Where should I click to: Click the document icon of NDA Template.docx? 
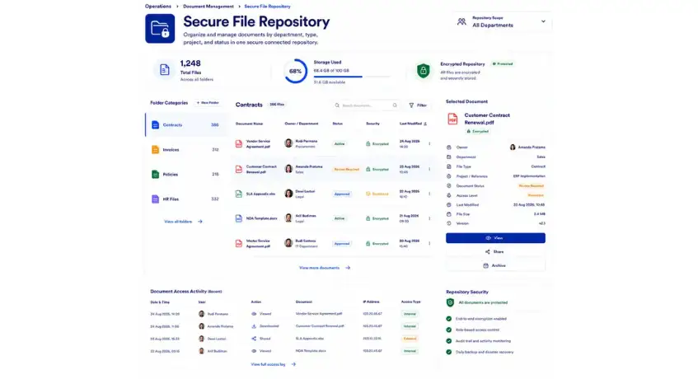coord(239,218)
